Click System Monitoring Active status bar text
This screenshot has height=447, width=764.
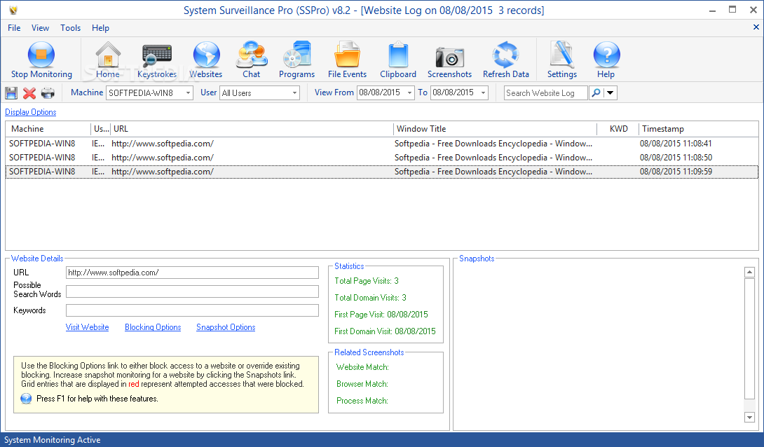click(52, 440)
